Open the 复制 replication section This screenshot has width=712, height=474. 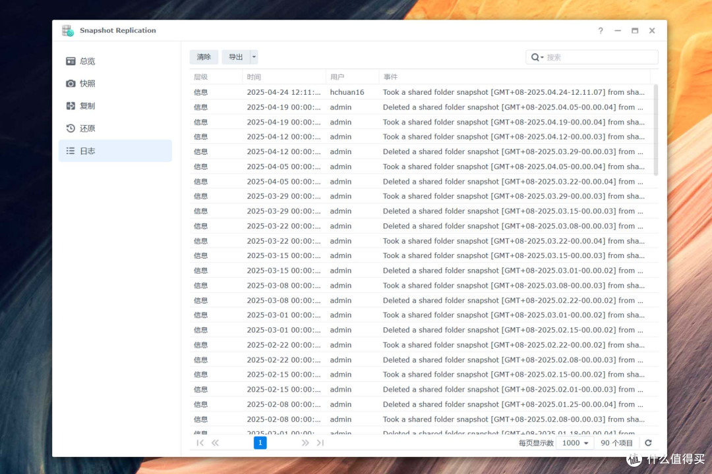pos(115,106)
